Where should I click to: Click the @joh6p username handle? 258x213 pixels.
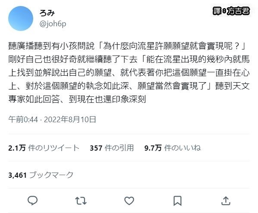tap(53, 24)
